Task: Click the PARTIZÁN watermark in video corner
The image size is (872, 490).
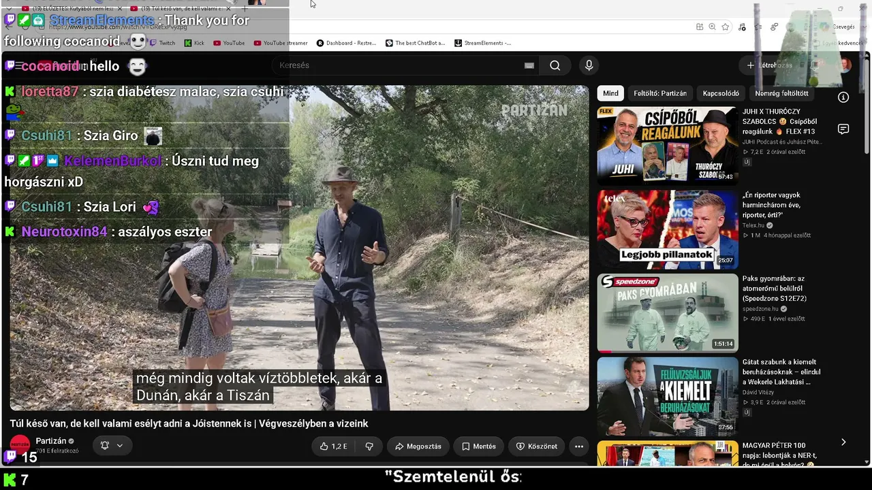Action: (x=534, y=110)
